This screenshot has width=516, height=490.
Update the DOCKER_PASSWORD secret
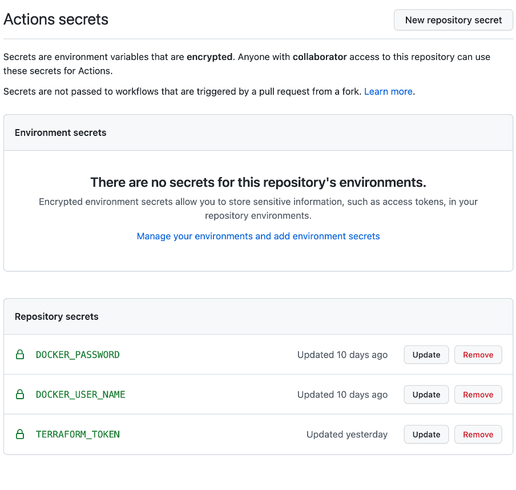click(426, 354)
